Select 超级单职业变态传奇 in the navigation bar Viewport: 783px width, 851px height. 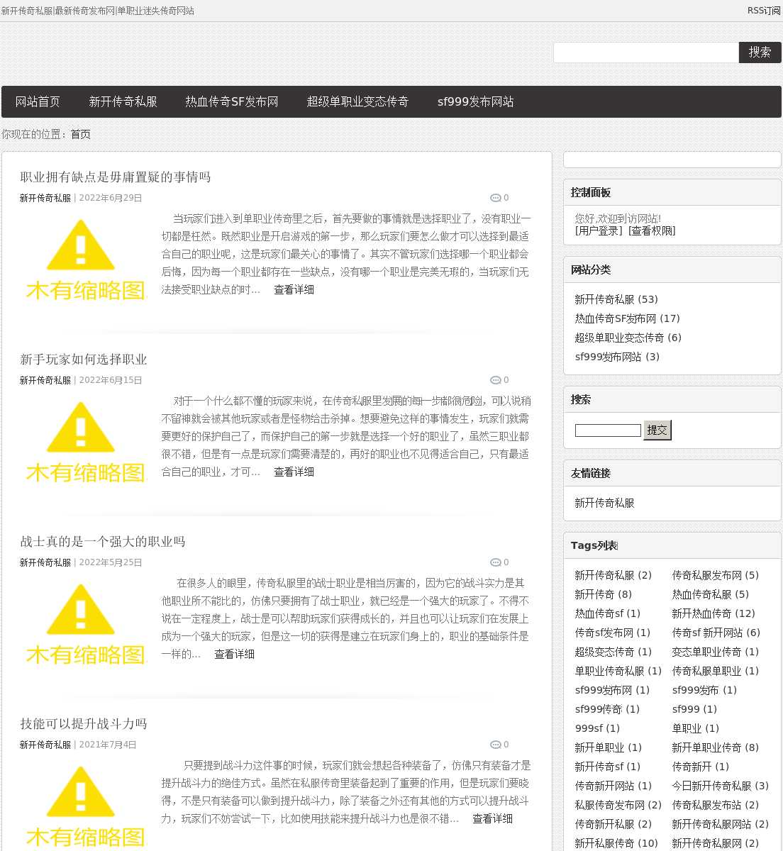coord(357,102)
